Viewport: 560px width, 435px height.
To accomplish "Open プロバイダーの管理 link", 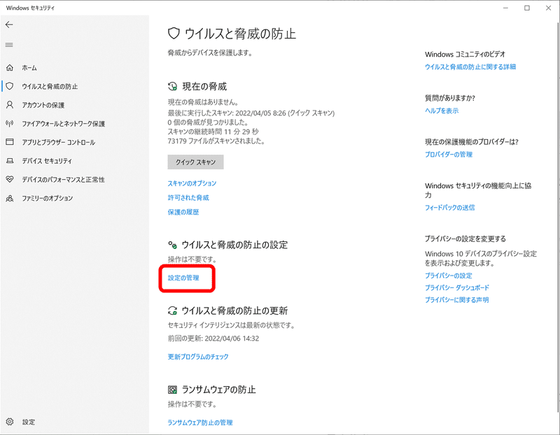I will coord(449,155).
